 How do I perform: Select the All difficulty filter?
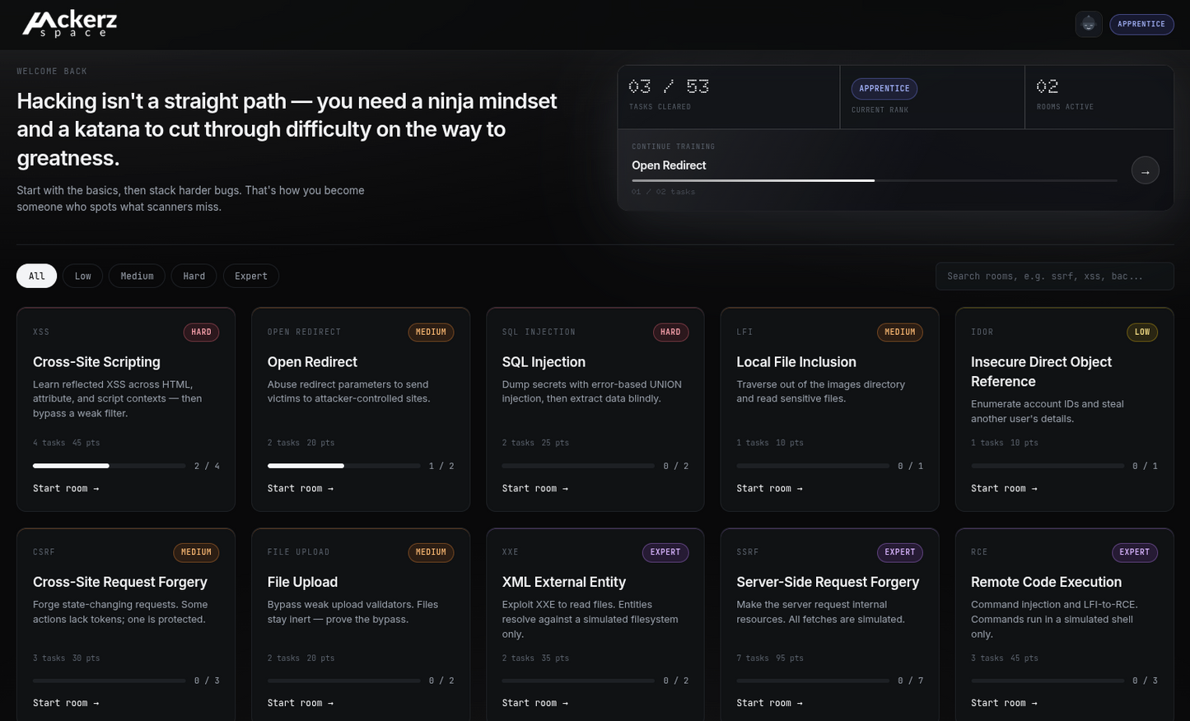[x=37, y=276]
